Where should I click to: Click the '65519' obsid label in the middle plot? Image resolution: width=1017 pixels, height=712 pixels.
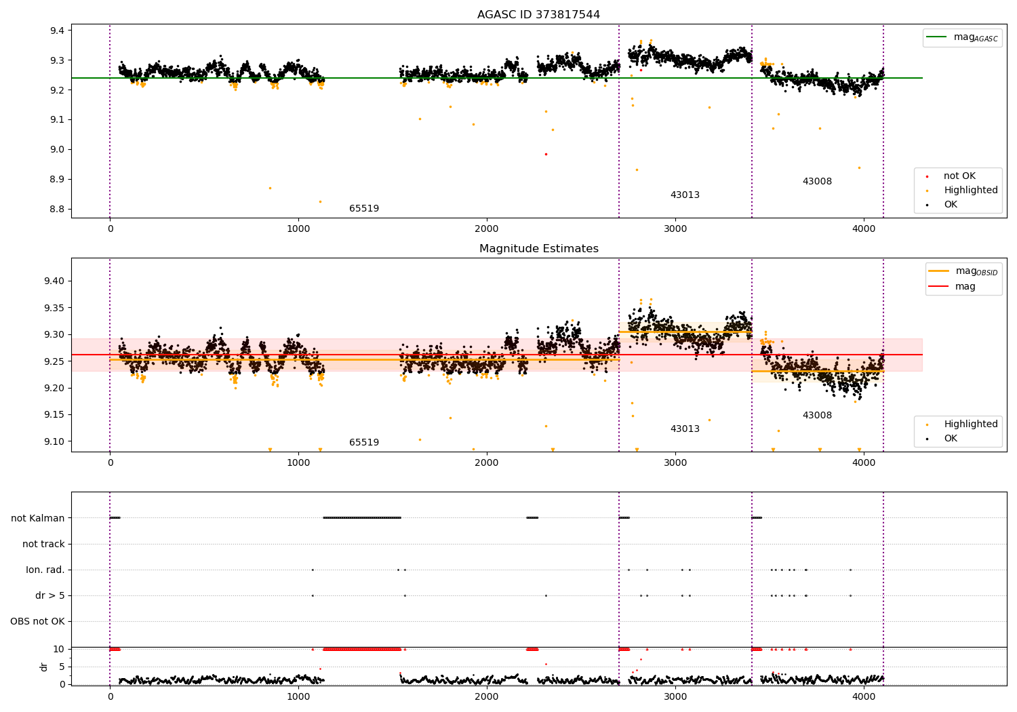364,443
